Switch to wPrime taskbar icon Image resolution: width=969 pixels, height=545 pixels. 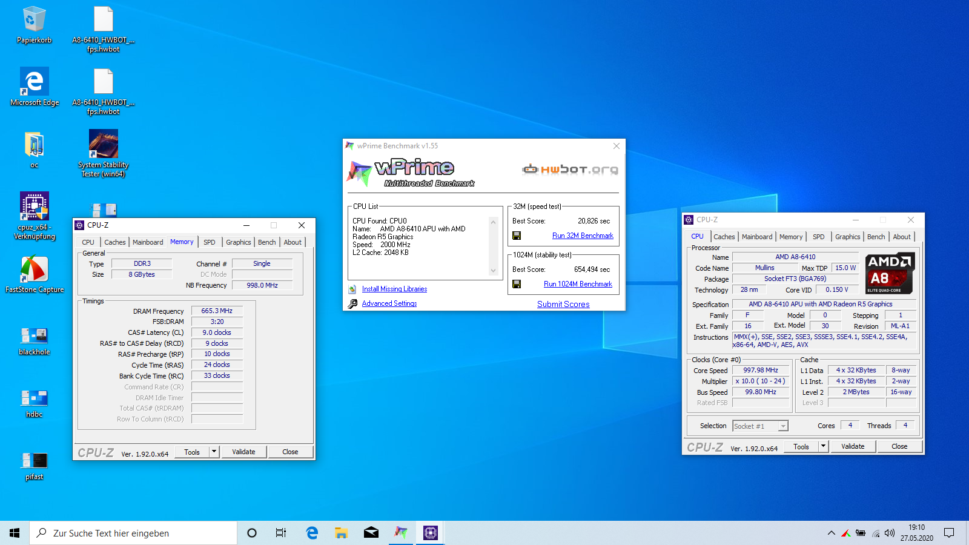[x=400, y=533]
